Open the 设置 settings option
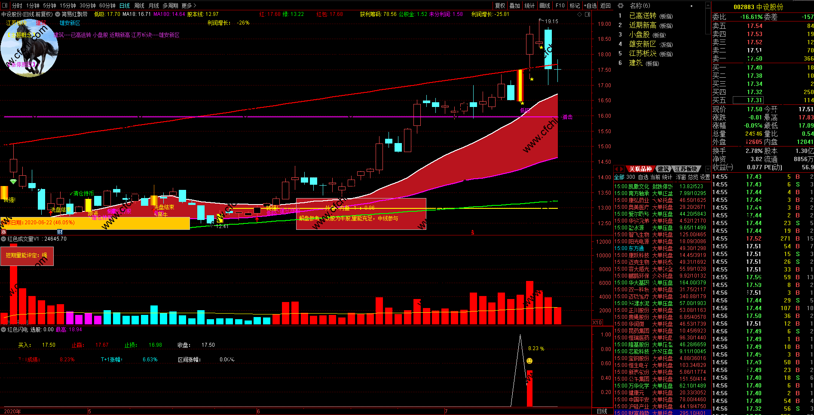This screenshot has height=415, width=814. [x=705, y=177]
